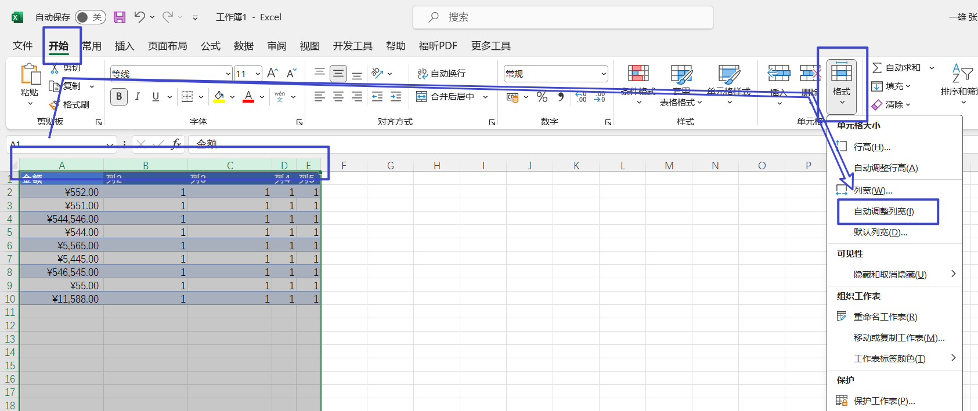Choose Row Height (行高) menu item
The height and width of the screenshot is (411, 978).
point(872,147)
